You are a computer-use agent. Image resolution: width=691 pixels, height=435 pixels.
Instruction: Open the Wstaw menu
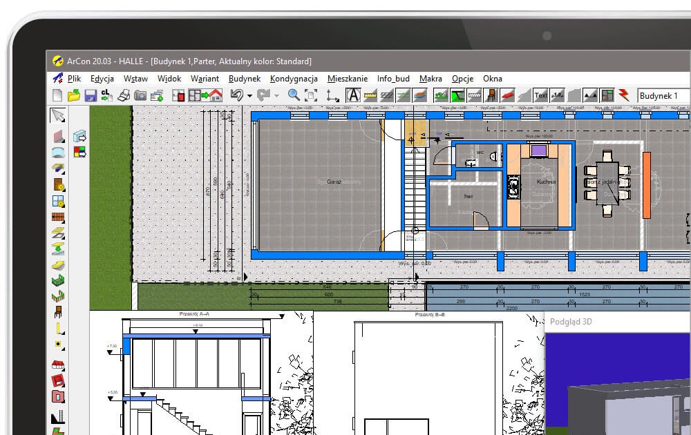click(135, 79)
